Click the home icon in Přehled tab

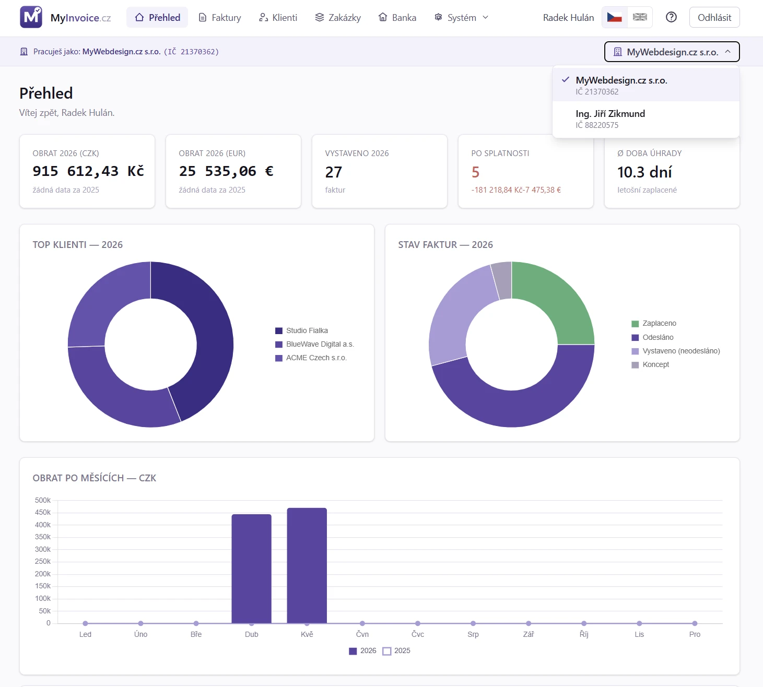(x=139, y=17)
